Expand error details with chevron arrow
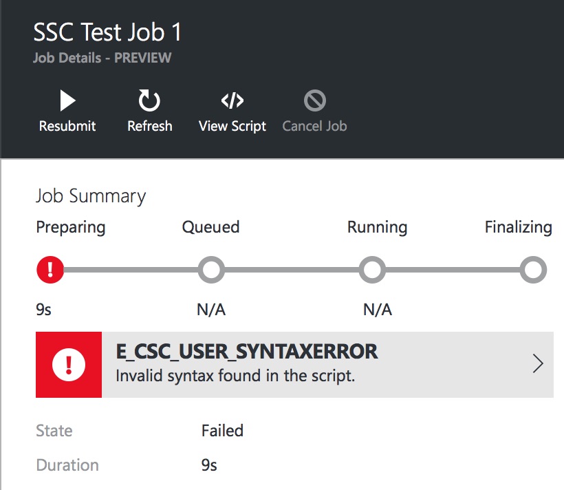The width and height of the screenshot is (564, 490). pos(538,364)
